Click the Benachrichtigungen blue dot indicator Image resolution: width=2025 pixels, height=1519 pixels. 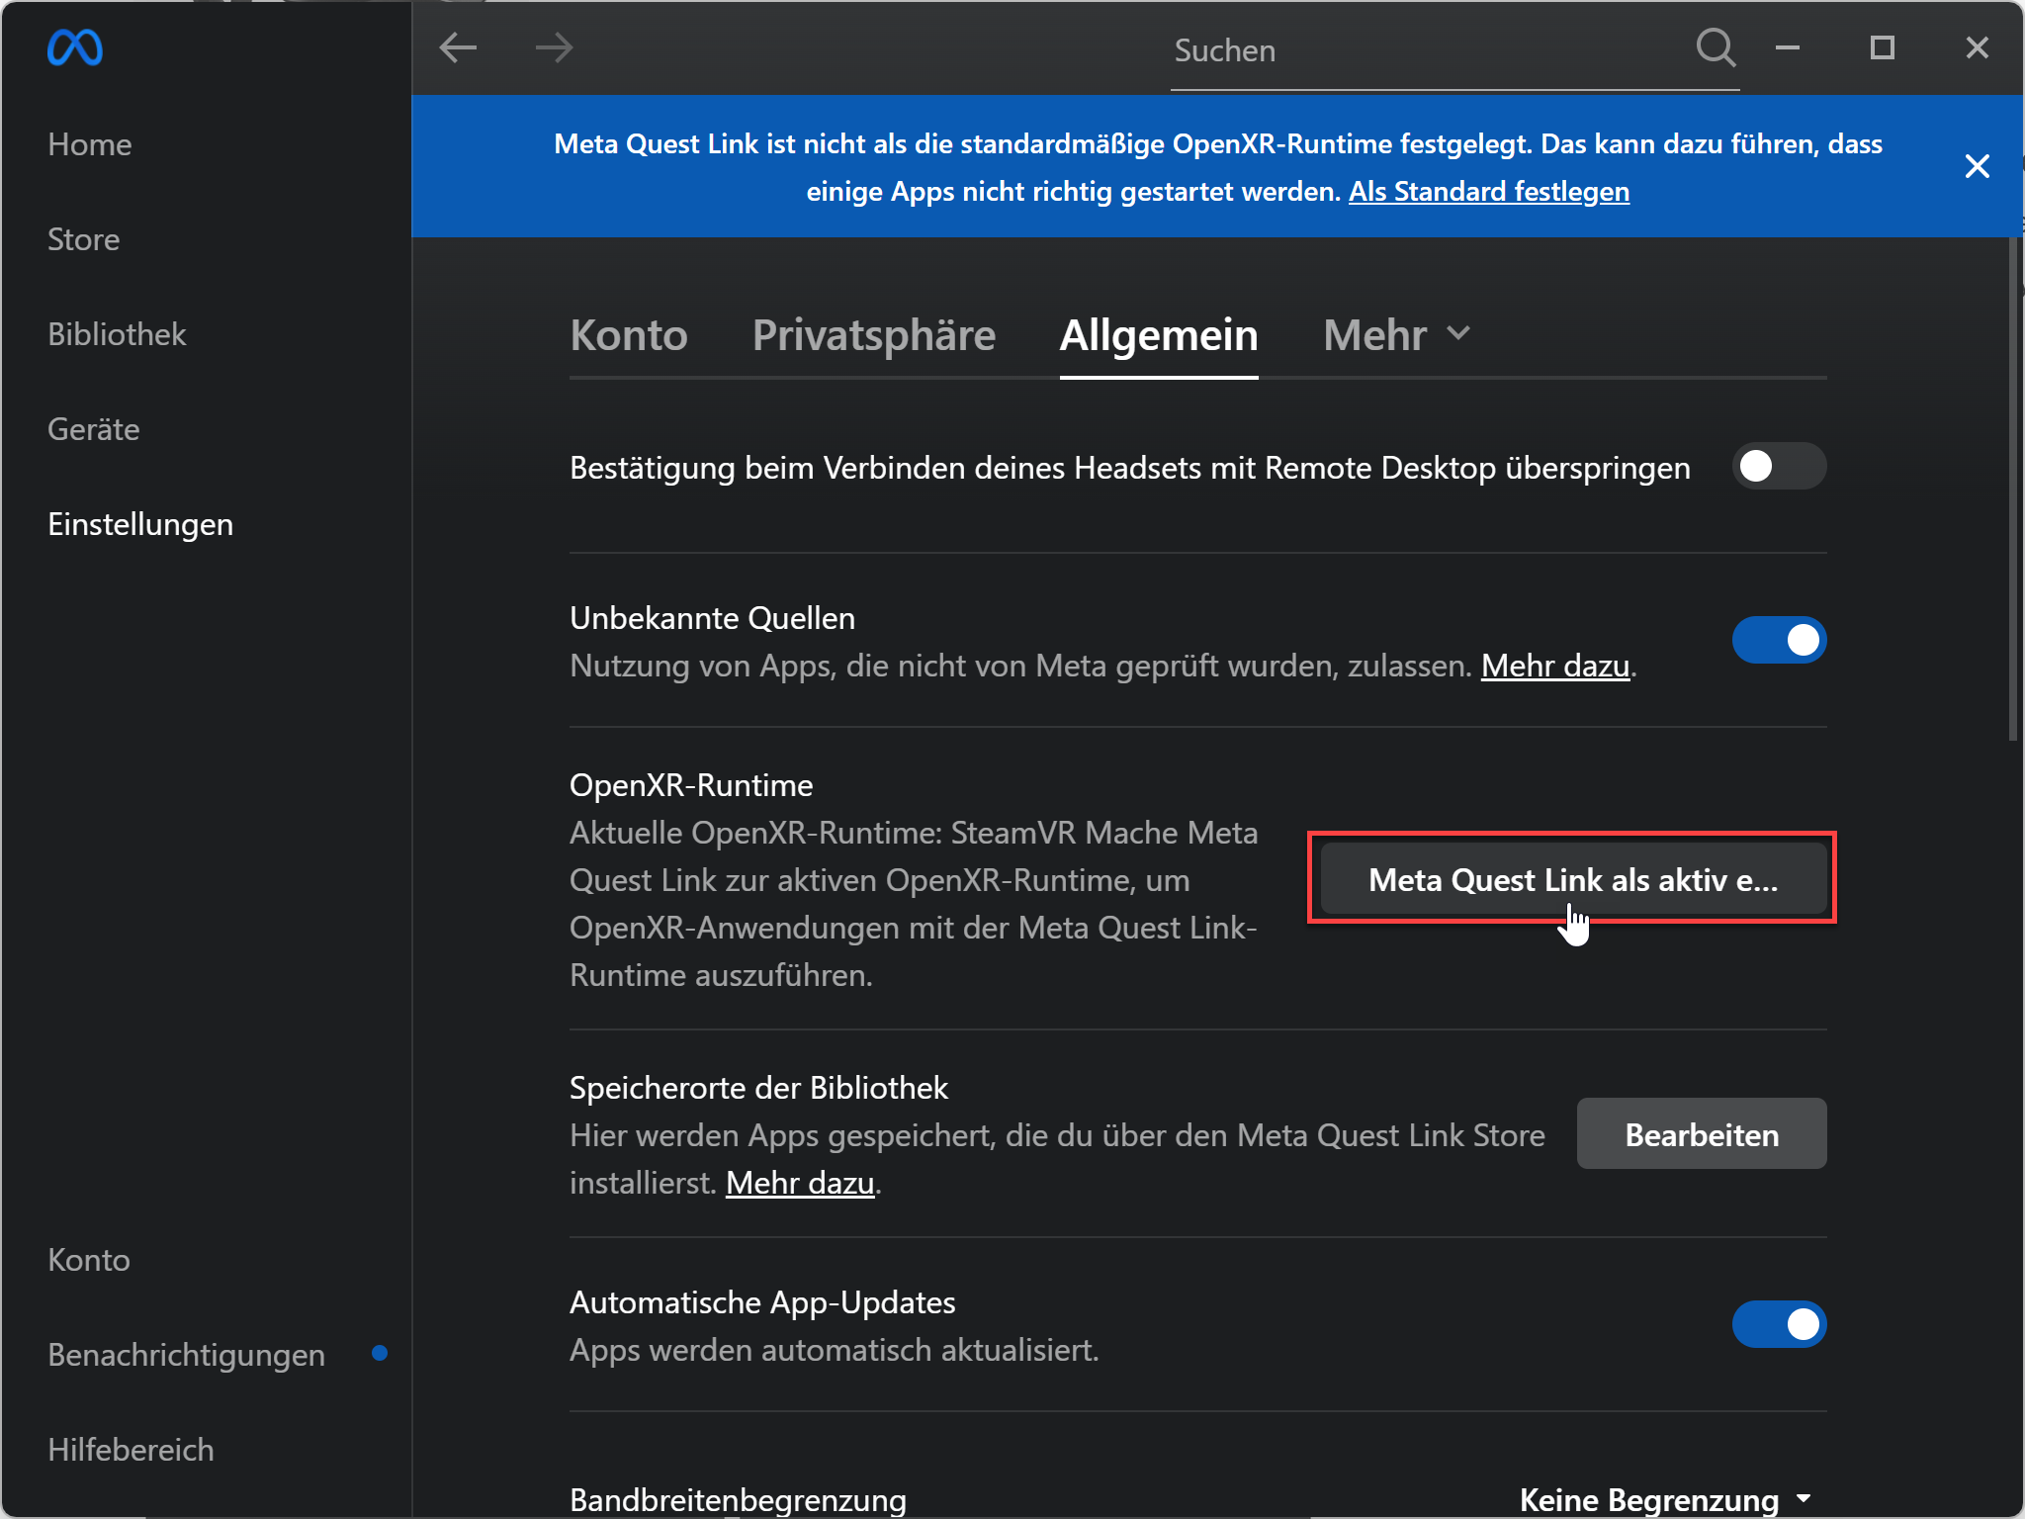(379, 1353)
